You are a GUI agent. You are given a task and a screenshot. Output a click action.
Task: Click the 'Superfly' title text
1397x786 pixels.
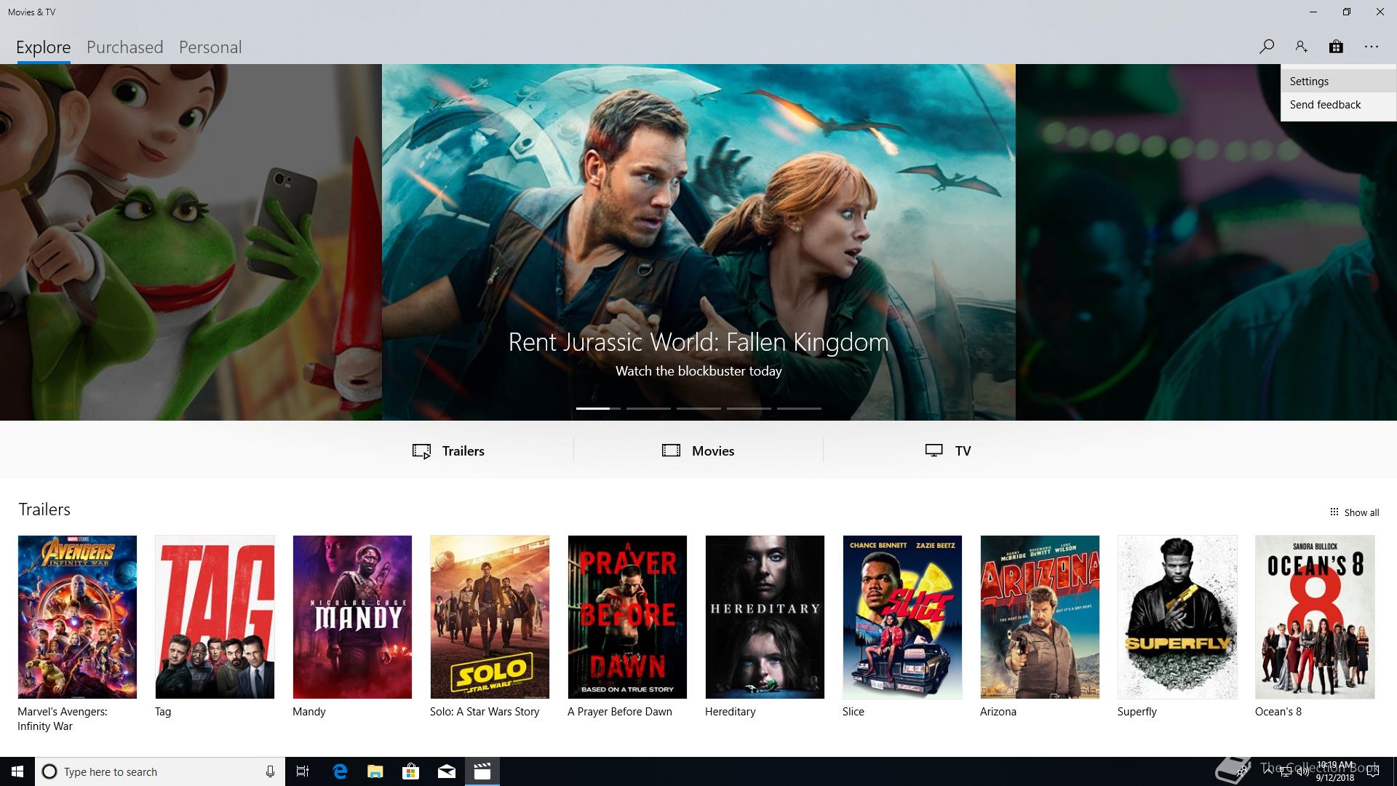[x=1137, y=712]
